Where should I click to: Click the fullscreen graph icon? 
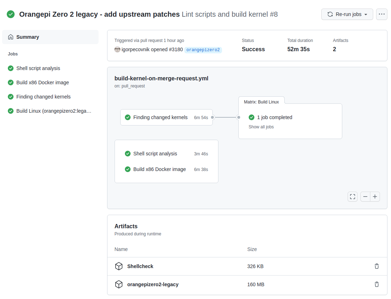353,197
